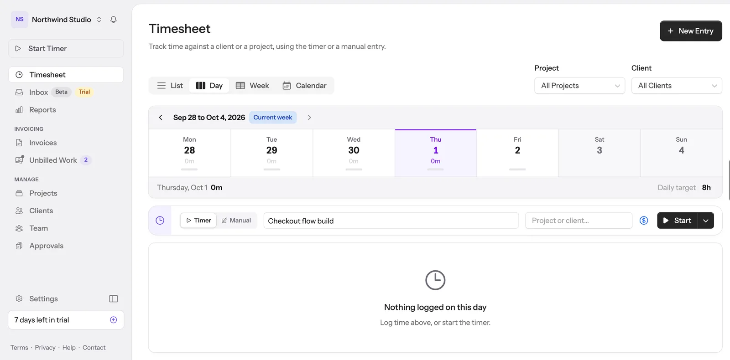730x360 pixels.
Task: Open the Help footer link
Action: coord(69,348)
